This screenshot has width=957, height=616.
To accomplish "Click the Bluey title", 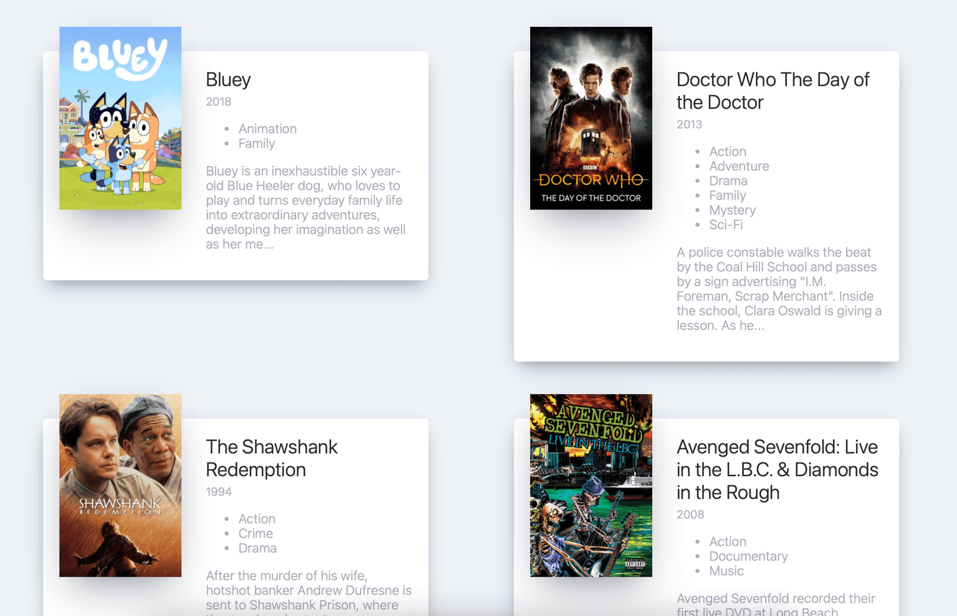I will coord(228,80).
